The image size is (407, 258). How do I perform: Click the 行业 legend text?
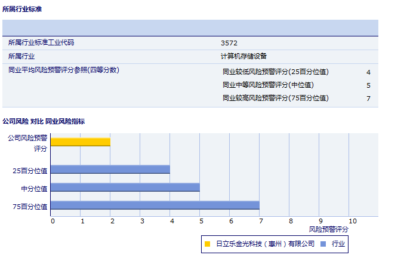click(338, 244)
